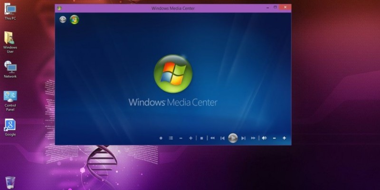This screenshot has width=380, height=190.
Task: Minimize the Windows Media Center window
Action: point(267,8)
